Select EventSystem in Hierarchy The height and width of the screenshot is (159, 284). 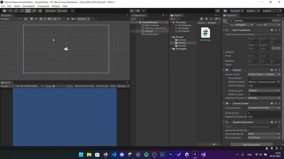click(x=152, y=34)
